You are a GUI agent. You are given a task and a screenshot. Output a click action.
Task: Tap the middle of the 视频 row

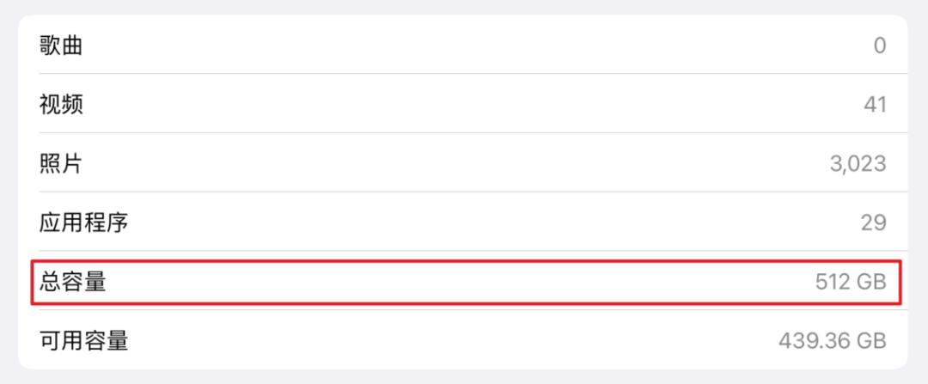click(464, 105)
